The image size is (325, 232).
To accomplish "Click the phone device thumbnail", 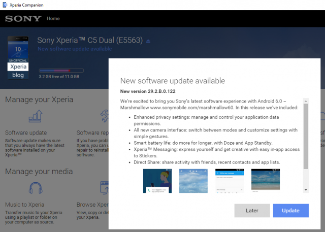I will click(x=18, y=58).
